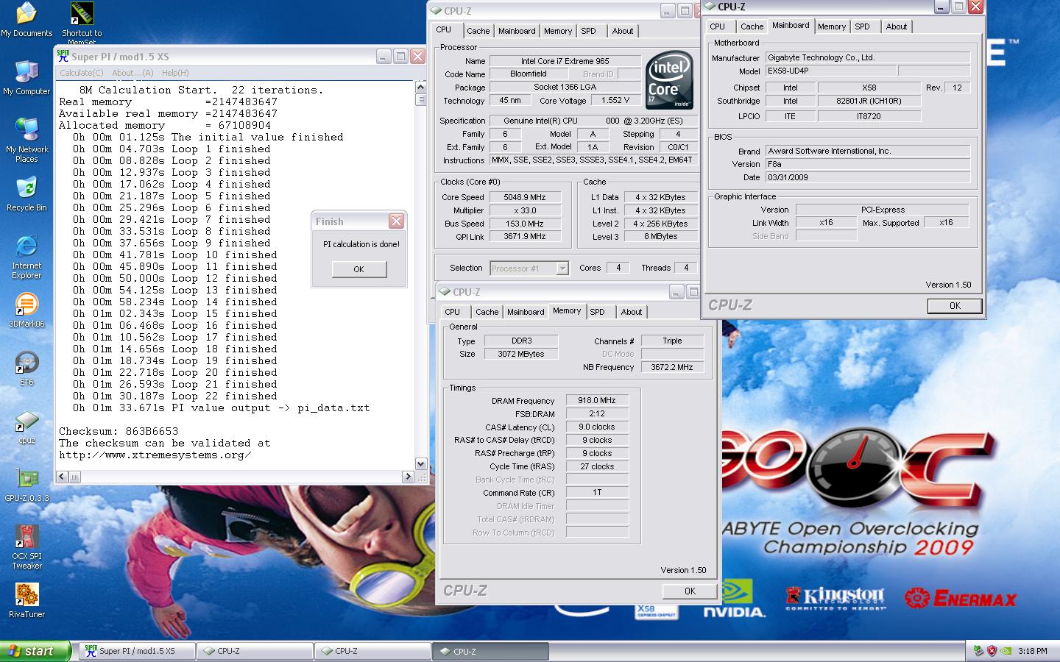Open SPD tab in the memory CPU-Z window
This screenshot has width=1060, height=662.
597,312
